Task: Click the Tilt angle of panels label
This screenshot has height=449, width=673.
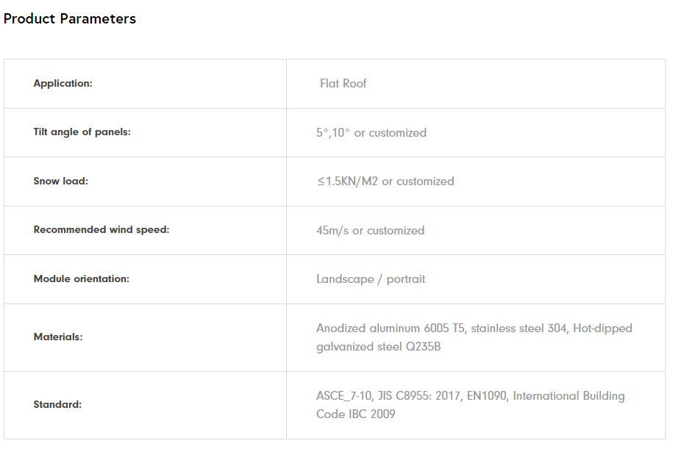Action: (82, 132)
